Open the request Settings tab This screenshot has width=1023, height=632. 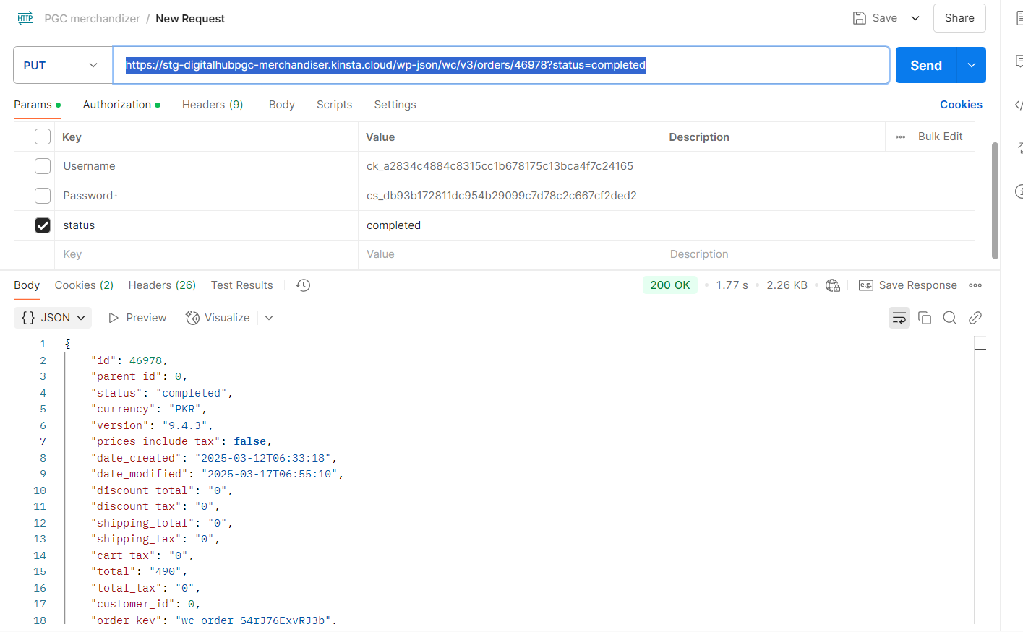[395, 105]
